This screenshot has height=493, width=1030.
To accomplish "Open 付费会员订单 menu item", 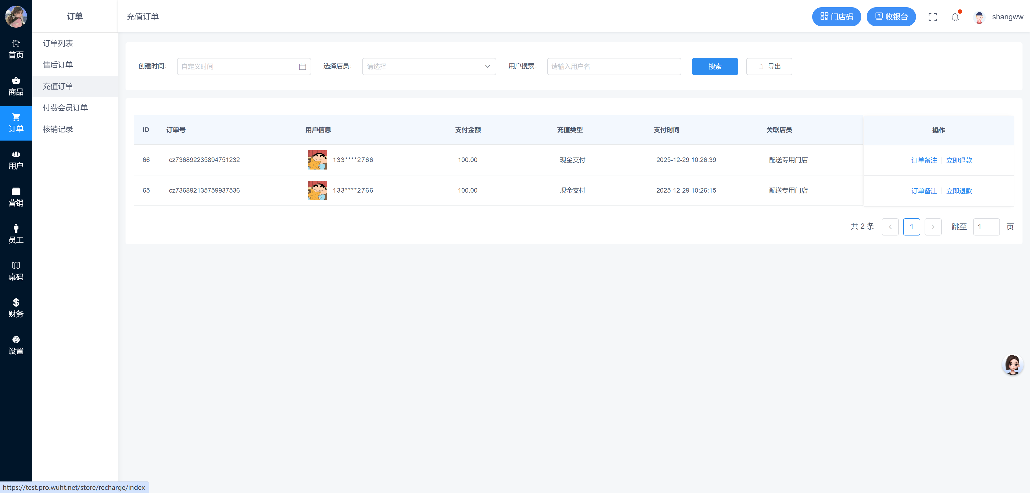I will 65,108.
